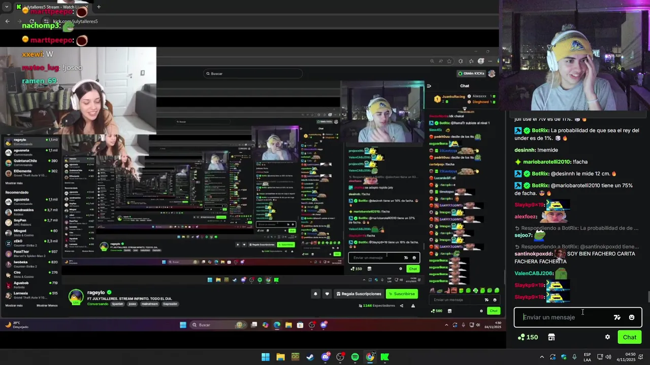The image size is (650, 365).
Task: Click Regala Suscripciones button
Action: pos(358,294)
